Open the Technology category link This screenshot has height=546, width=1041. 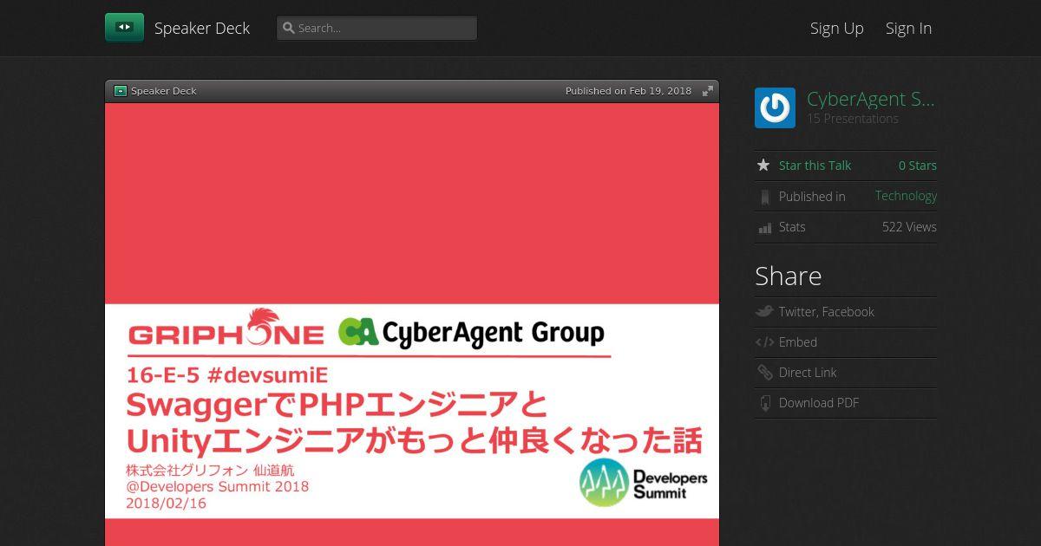point(906,196)
